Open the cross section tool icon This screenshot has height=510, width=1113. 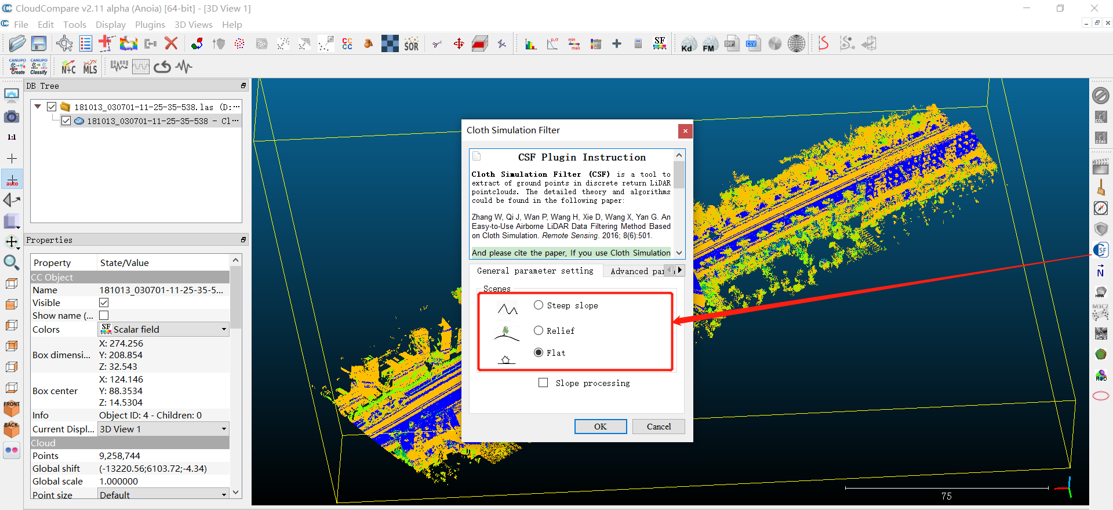[480, 43]
